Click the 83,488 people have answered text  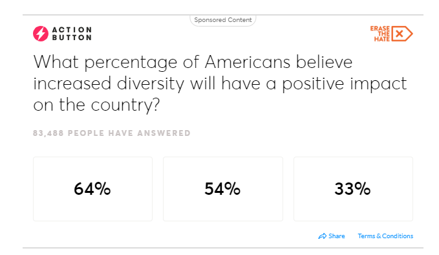[112, 133]
